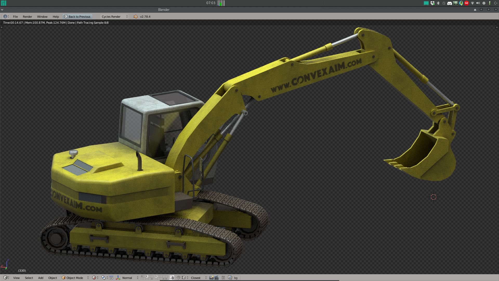Image resolution: width=499 pixels, height=281 pixels.
Task: Click the Blender logo next to version
Action: click(135, 16)
